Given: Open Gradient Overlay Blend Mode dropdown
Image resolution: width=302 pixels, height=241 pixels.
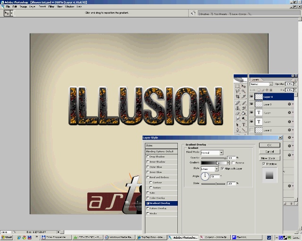Looking at the screenshot, I should [x=221, y=153].
